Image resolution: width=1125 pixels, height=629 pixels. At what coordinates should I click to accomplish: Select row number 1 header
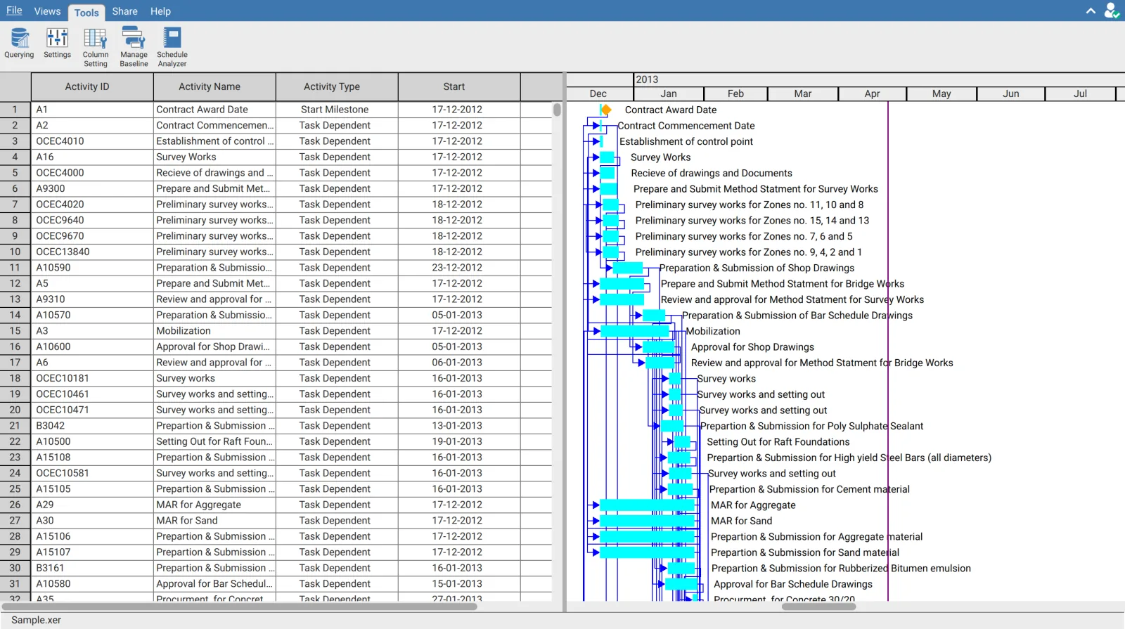[15, 110]
